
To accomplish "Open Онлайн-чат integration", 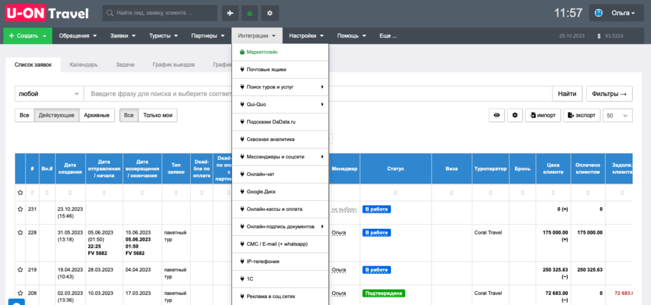I will [x=280, y=174].
